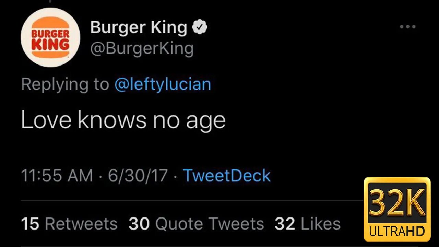439x247 pixels.
Task: Open the 30 Quote Tweets list
Action: pyautogui.click(x=196, y=224)
